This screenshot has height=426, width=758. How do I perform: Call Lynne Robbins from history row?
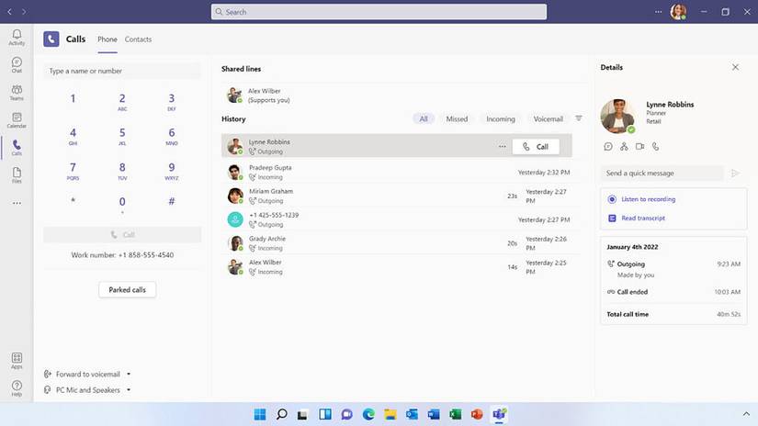536,147
